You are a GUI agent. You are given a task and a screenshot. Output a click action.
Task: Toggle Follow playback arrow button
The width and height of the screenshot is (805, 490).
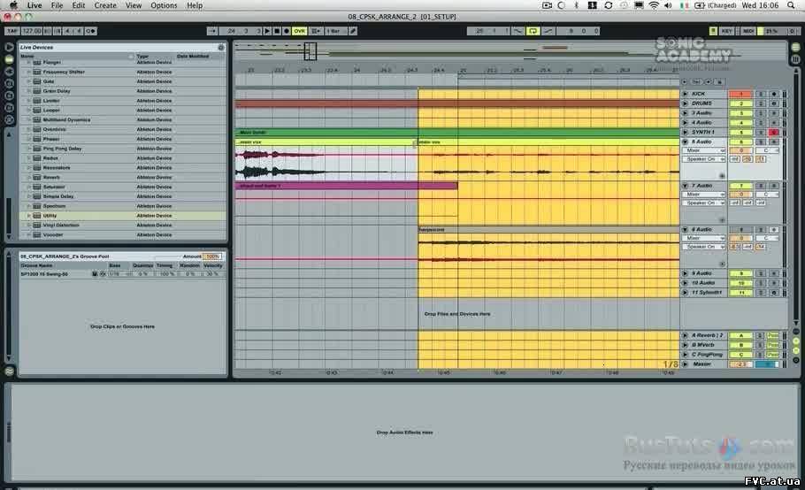click(212, 31)
